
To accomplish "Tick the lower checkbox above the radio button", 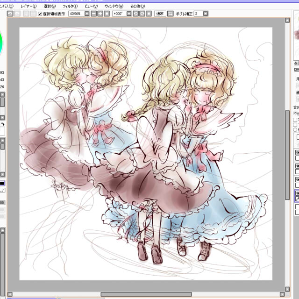I will (295, 125).
